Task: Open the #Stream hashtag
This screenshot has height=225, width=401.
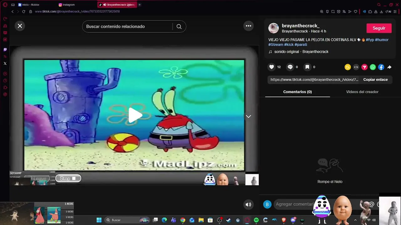Action: [276, 45]
